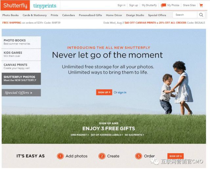This screenshot has height=171, width=210.
Task: Open the shopping cart icon
Action: pos(201,5)
